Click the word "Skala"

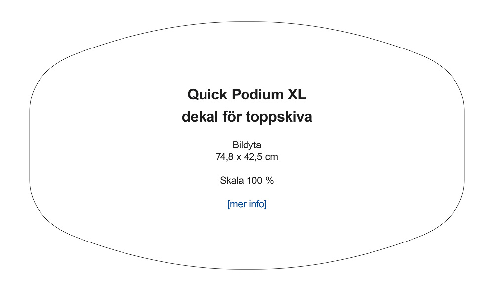point(232,181)
